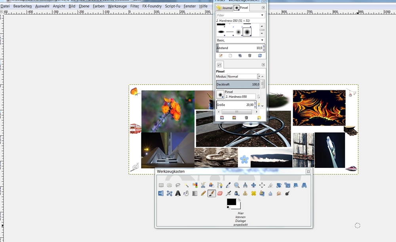Select the Heal tool
Image resolution: width=396 pixels, height=242 pixels.
[x=253, y=194]
